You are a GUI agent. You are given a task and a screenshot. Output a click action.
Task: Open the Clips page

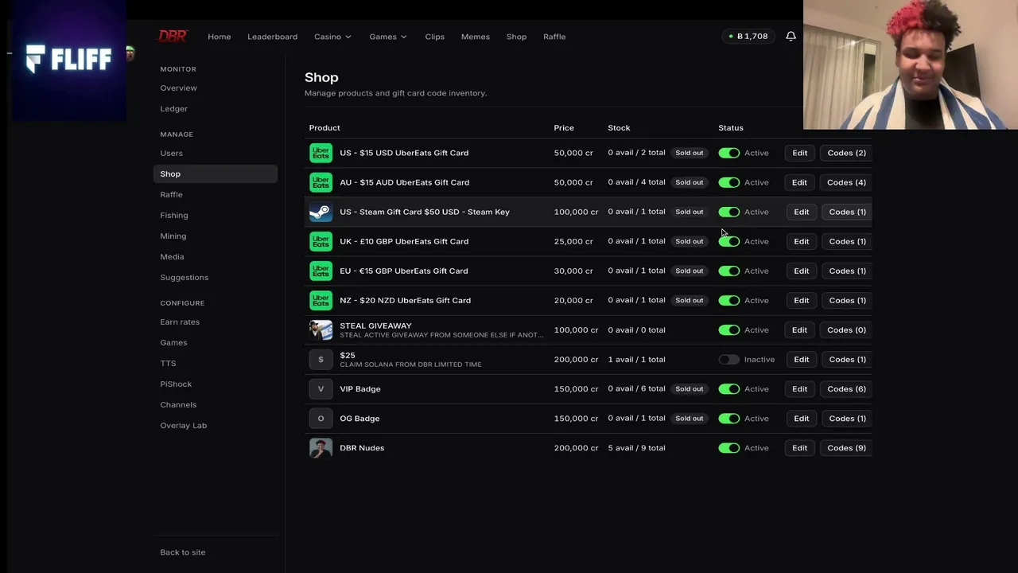(x=434, y=37)
